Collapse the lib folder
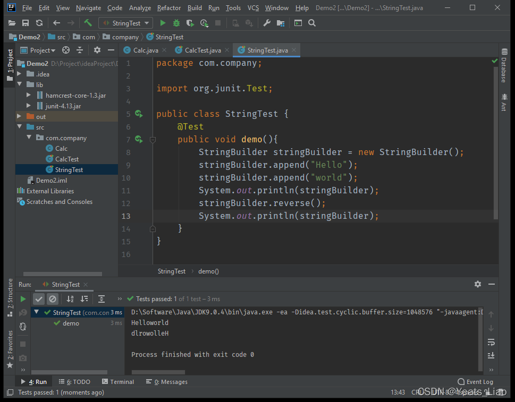 pos(19,84)
